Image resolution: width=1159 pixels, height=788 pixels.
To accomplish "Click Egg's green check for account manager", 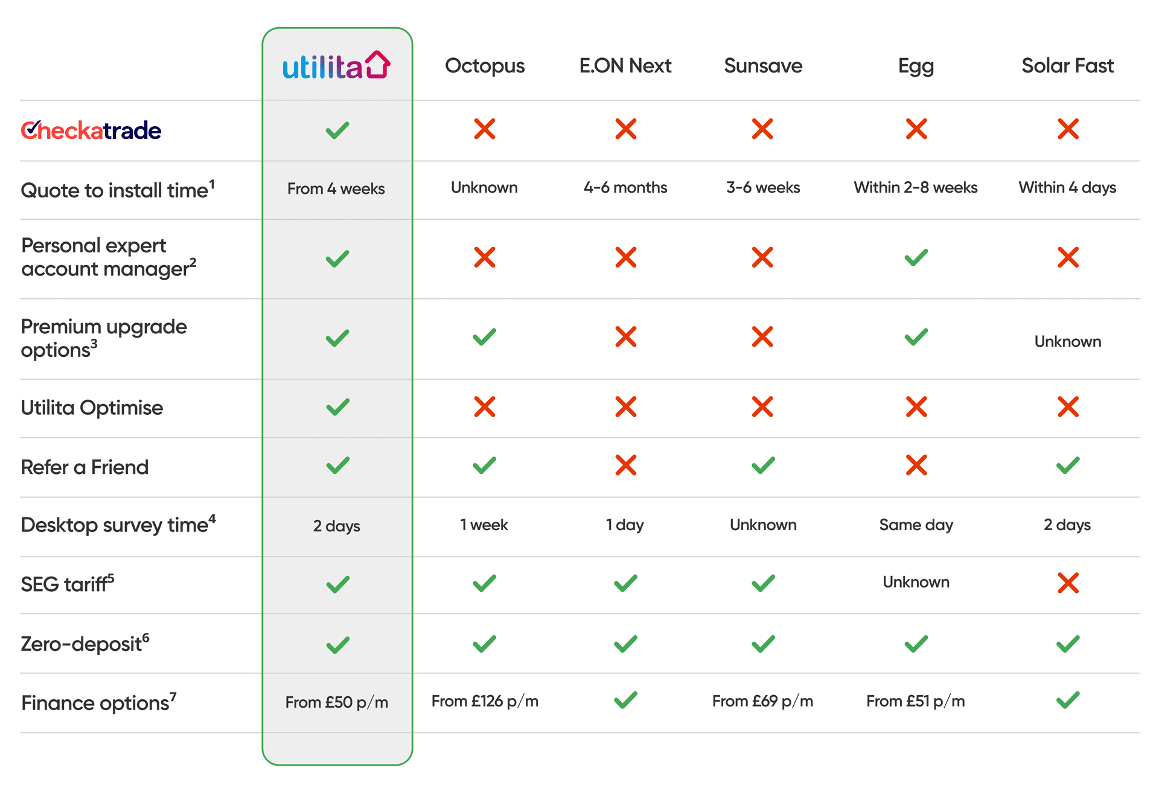I will click(x=916, y=258).
